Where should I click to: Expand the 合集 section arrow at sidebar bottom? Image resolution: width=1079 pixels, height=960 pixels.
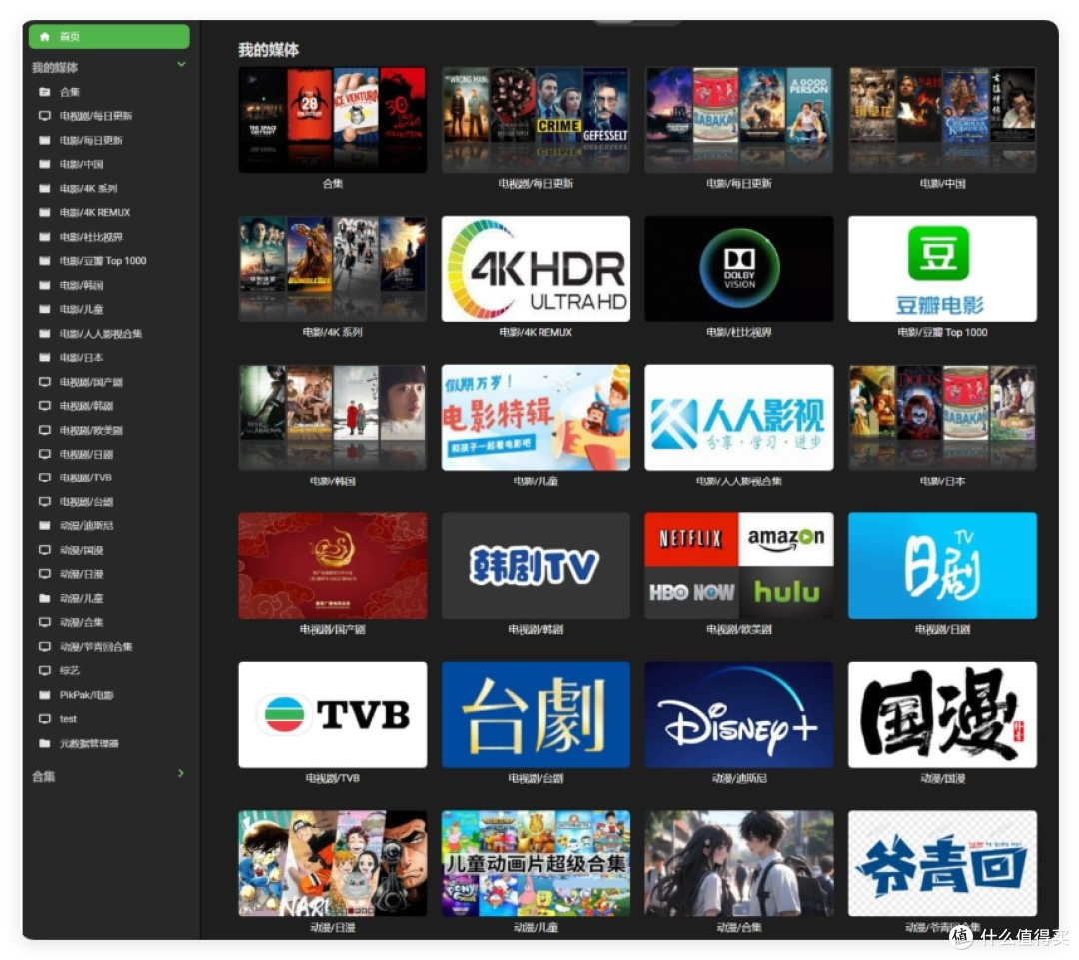pos(181,774)
